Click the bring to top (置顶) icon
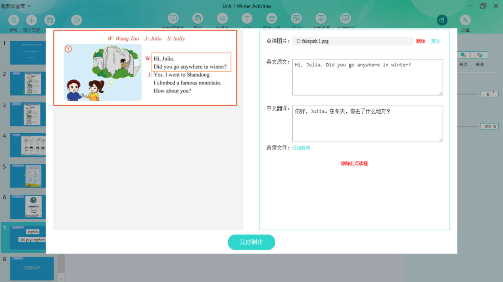503x282 pixels. [x=463, y=55]
